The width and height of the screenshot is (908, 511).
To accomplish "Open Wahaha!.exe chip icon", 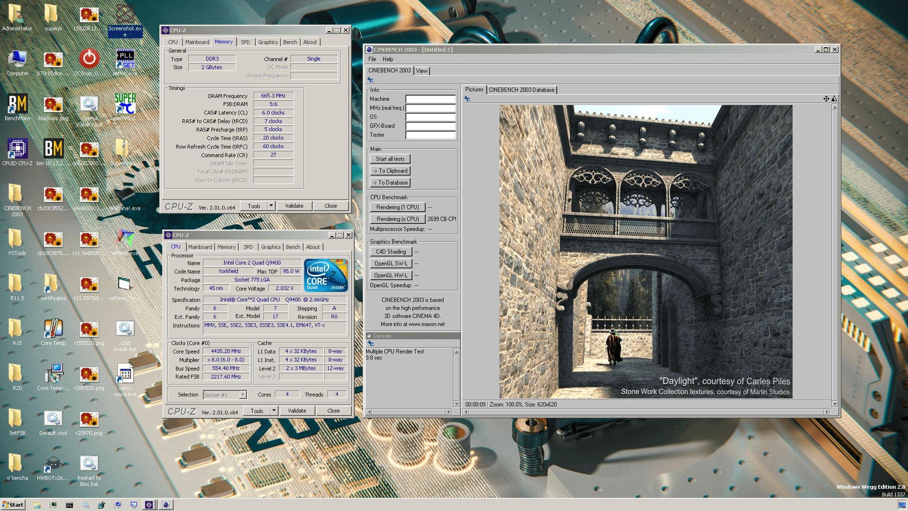I will click(125, 197).
